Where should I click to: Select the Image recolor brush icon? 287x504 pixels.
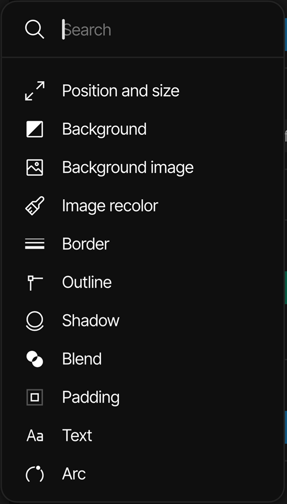click(34, 205)
